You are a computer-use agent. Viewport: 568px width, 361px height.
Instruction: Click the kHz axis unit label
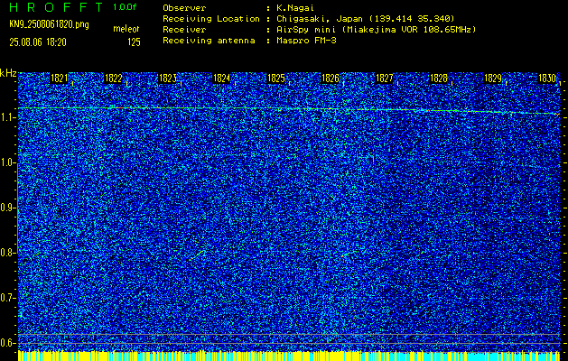[x=8, y=73]
